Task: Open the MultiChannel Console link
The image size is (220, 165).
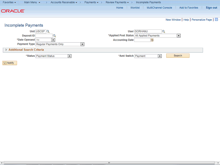Action: (159, 8)
